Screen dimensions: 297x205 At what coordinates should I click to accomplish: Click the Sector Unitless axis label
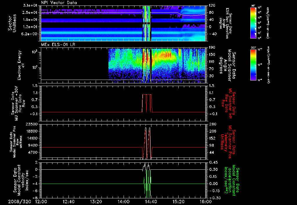(x=12, y=23)
